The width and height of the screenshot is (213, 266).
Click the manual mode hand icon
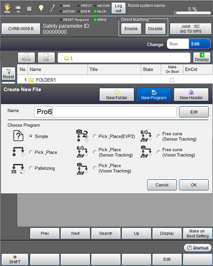click(7, 8)
